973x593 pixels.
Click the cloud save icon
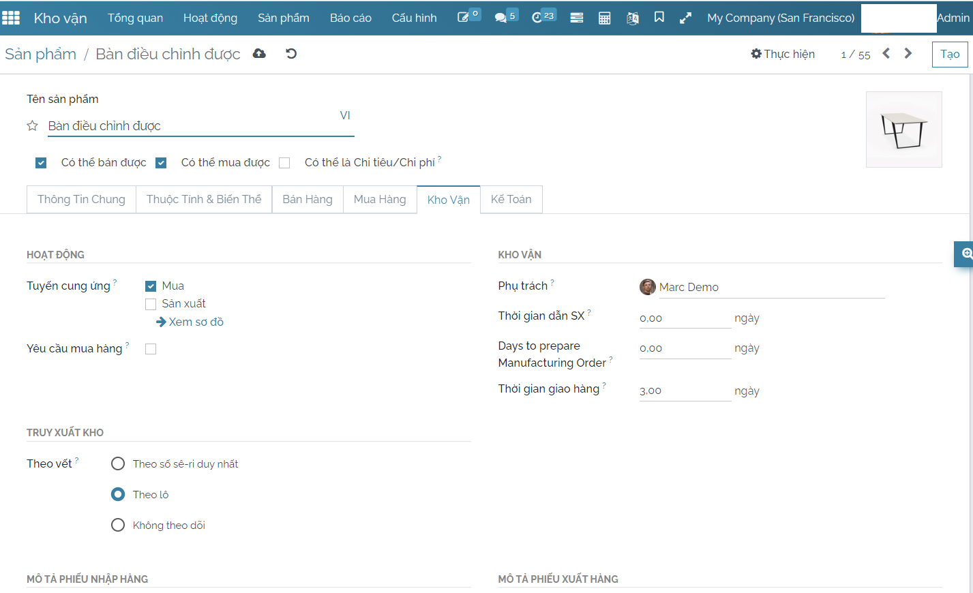[259, 54]
